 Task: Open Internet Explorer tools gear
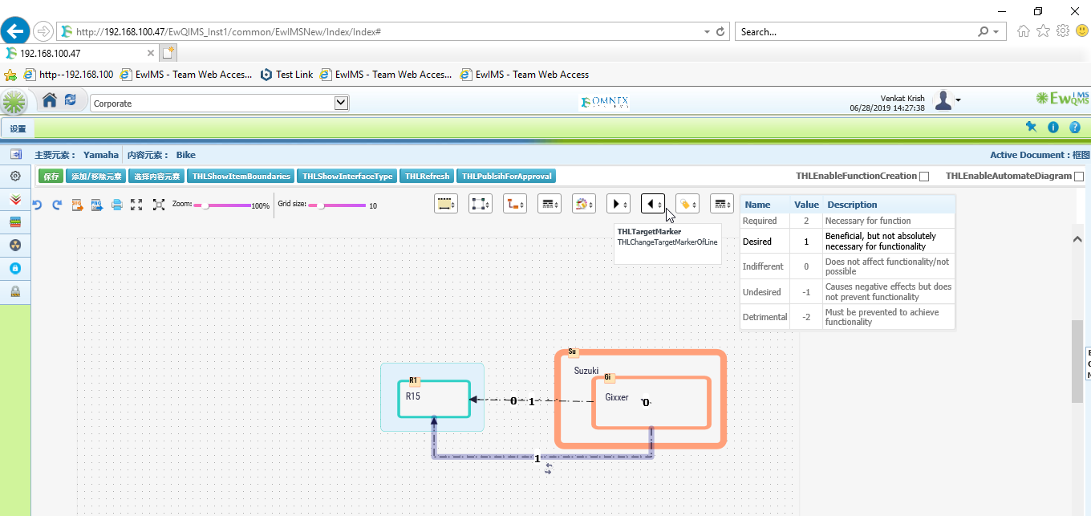tap(1063, 31)
